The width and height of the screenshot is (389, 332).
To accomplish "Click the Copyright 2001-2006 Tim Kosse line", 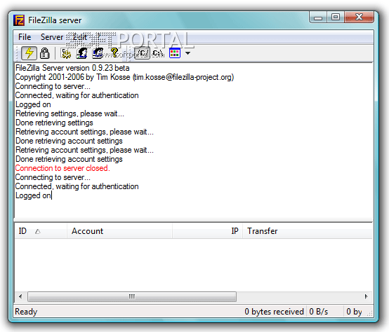I will [124, 77].
